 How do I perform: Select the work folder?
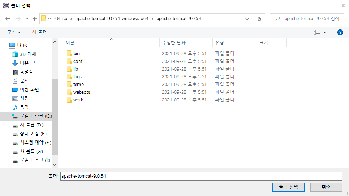78,100
